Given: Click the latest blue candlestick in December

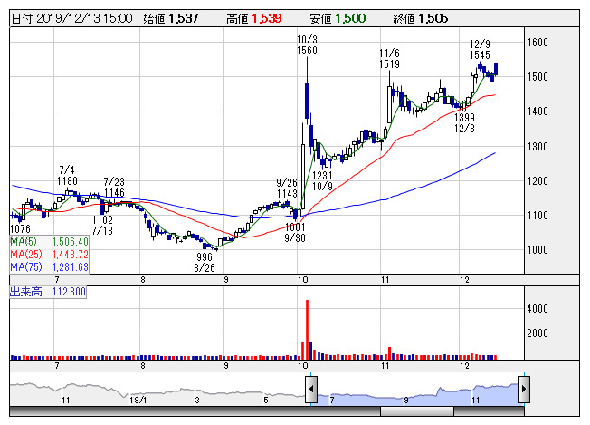Looking at the screenshot, I should [496, 70].
